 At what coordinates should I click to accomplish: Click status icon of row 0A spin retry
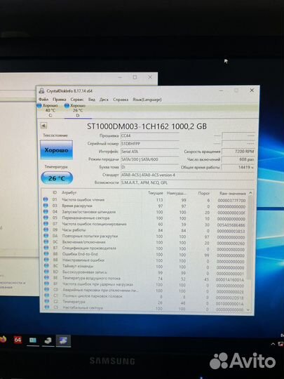coord(46,236)
